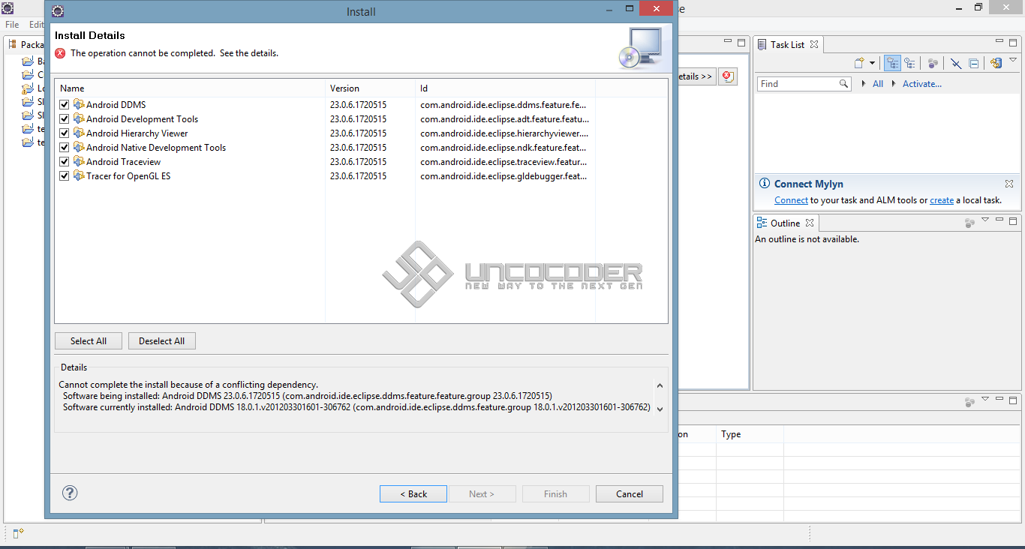This screenshot has width=1025, height=549.
Task: Switch Task List to Categorized presentation
Action: [x=892, y=64]
